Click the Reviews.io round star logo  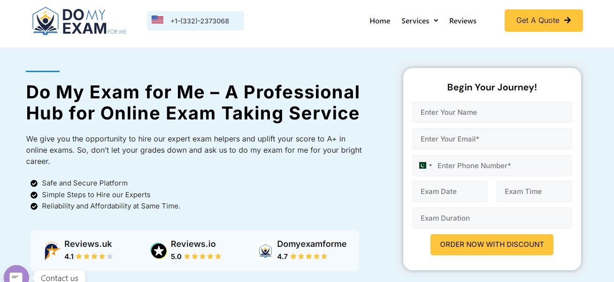159,251
